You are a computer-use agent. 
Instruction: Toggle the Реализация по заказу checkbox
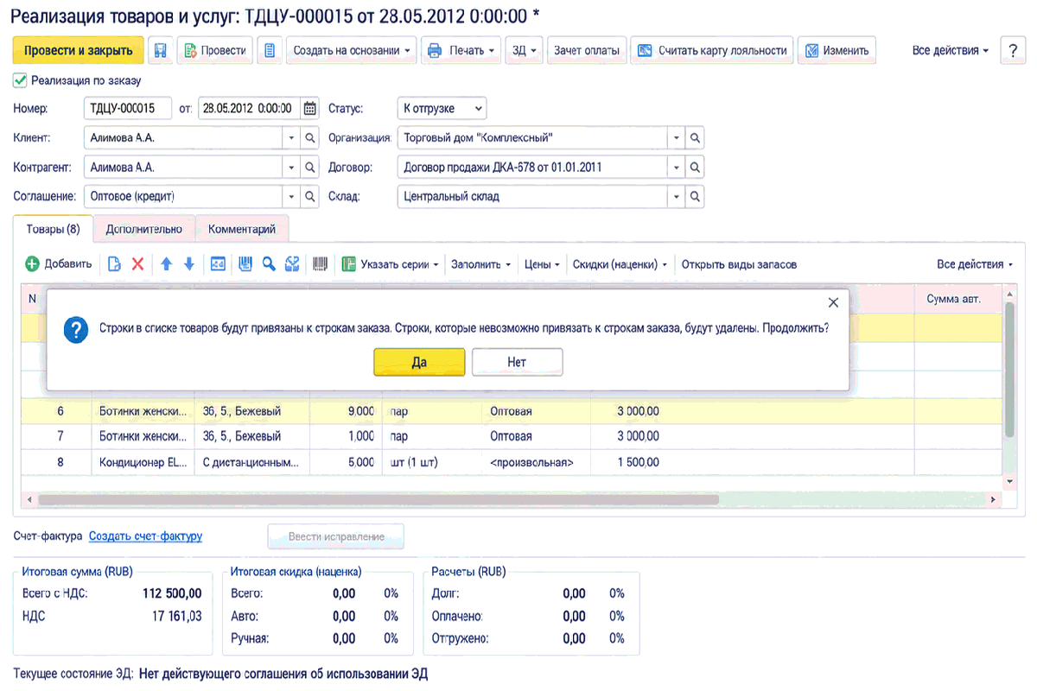(x=20, y=80)
